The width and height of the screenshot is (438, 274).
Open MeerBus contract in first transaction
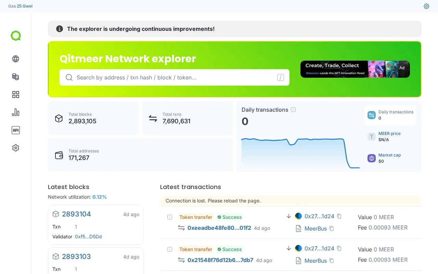315,228
